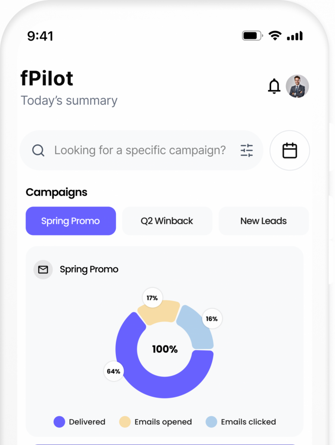Switch to the New Leads tab
The image size is (335, 445).
[263, 221]
